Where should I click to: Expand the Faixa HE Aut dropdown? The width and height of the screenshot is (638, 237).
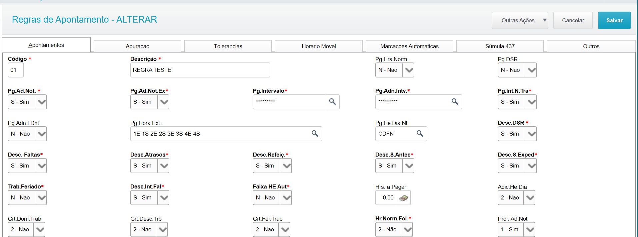[286, 198]
